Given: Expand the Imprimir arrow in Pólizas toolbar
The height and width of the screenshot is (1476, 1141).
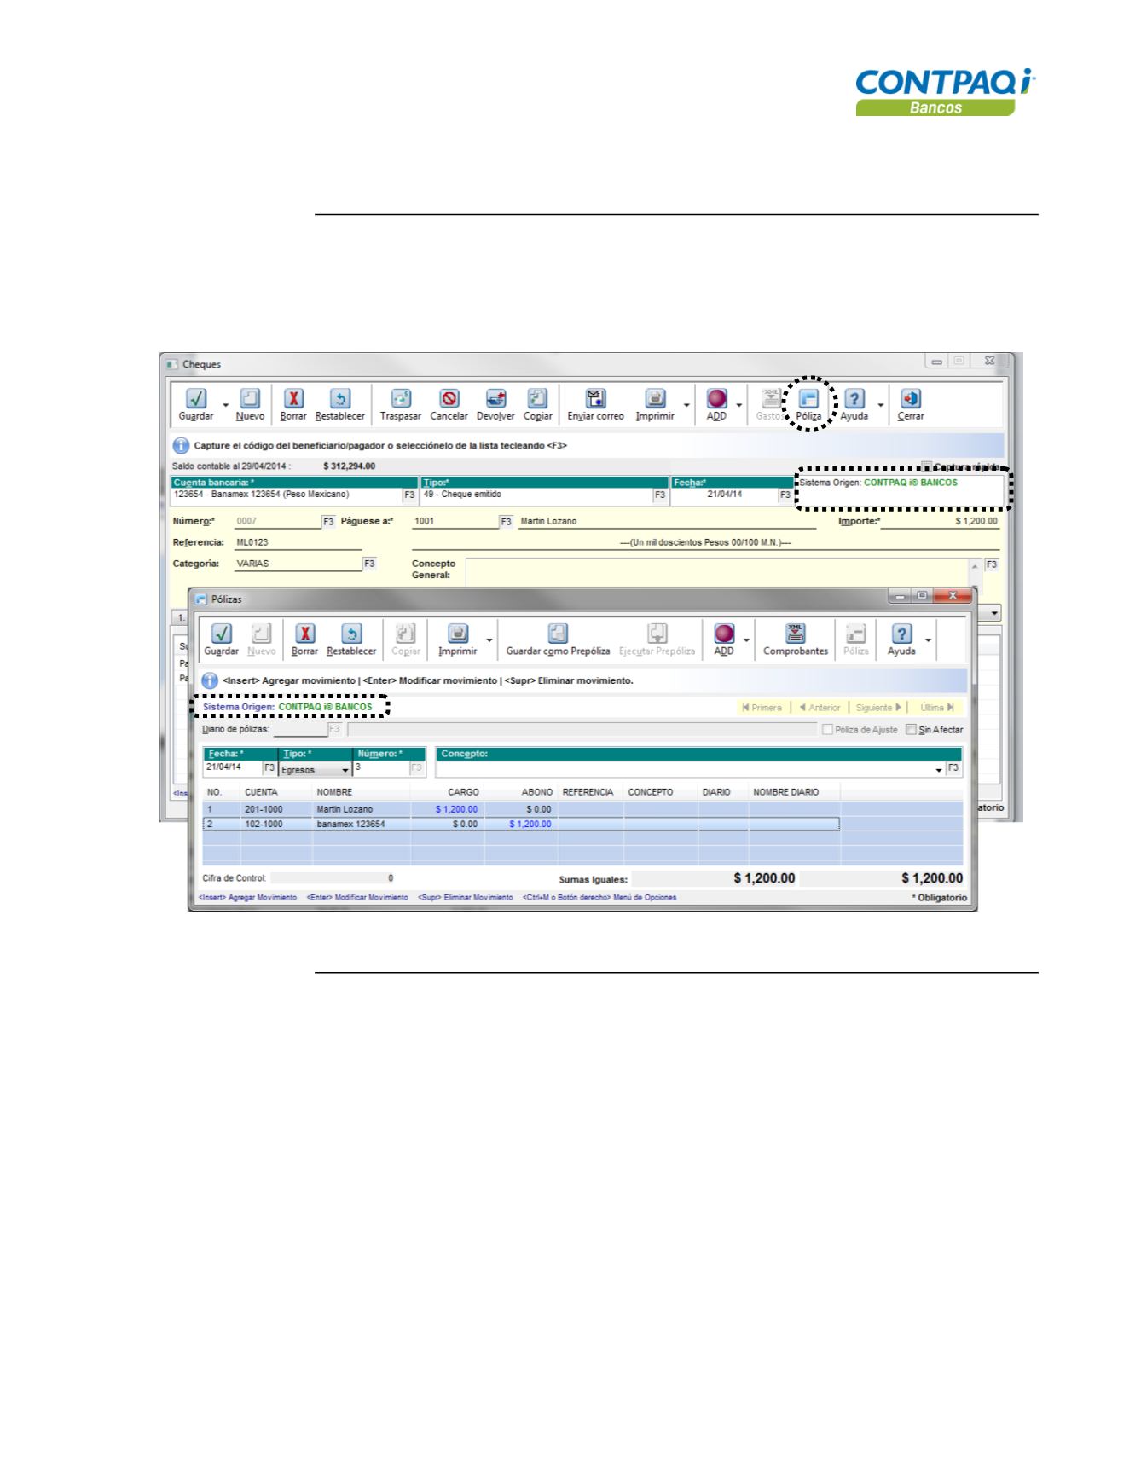Looking at the screenshot, I should tap(489, 640).
